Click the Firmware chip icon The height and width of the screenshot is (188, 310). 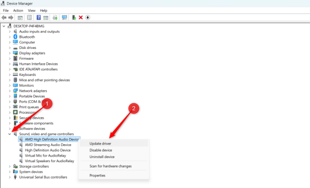coord(15,58)
